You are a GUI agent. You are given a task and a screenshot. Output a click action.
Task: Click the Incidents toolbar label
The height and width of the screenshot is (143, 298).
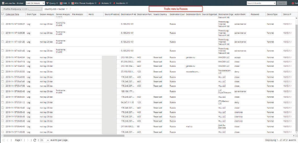click(x=121, y=3)
